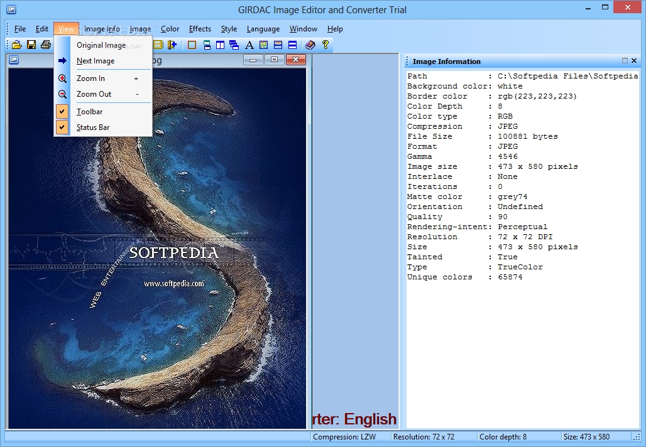The image size is (646, 447).
Task: Click the Next Image blue arrow icon
Action: [x=62, y=61]
